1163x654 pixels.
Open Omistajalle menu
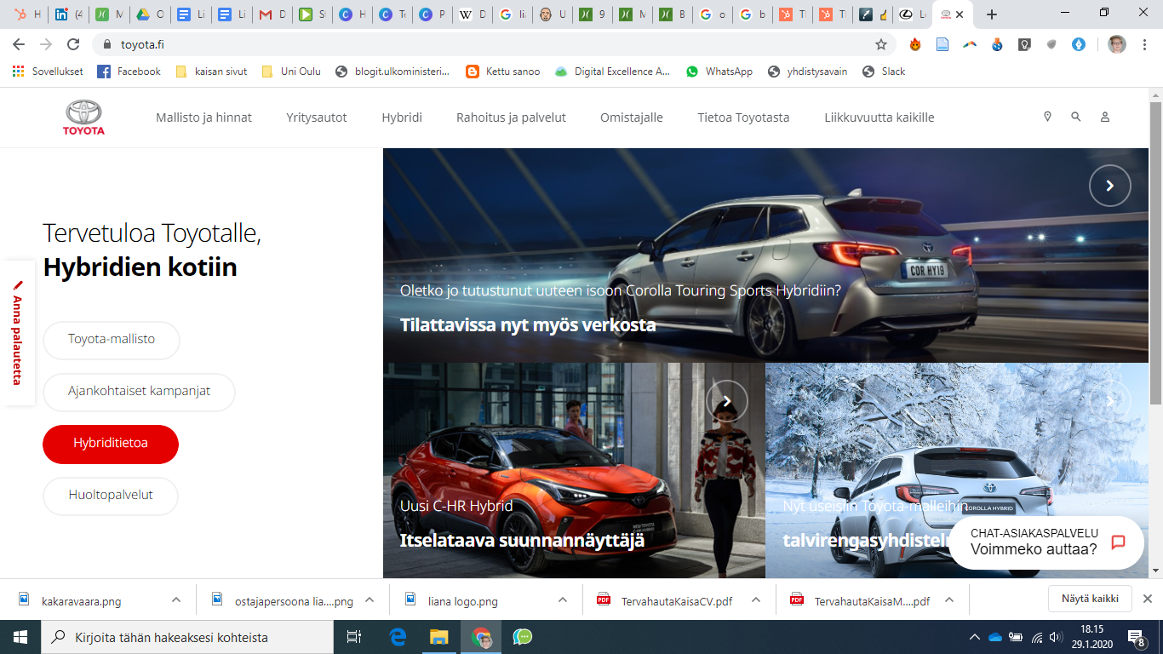(632, 118)
